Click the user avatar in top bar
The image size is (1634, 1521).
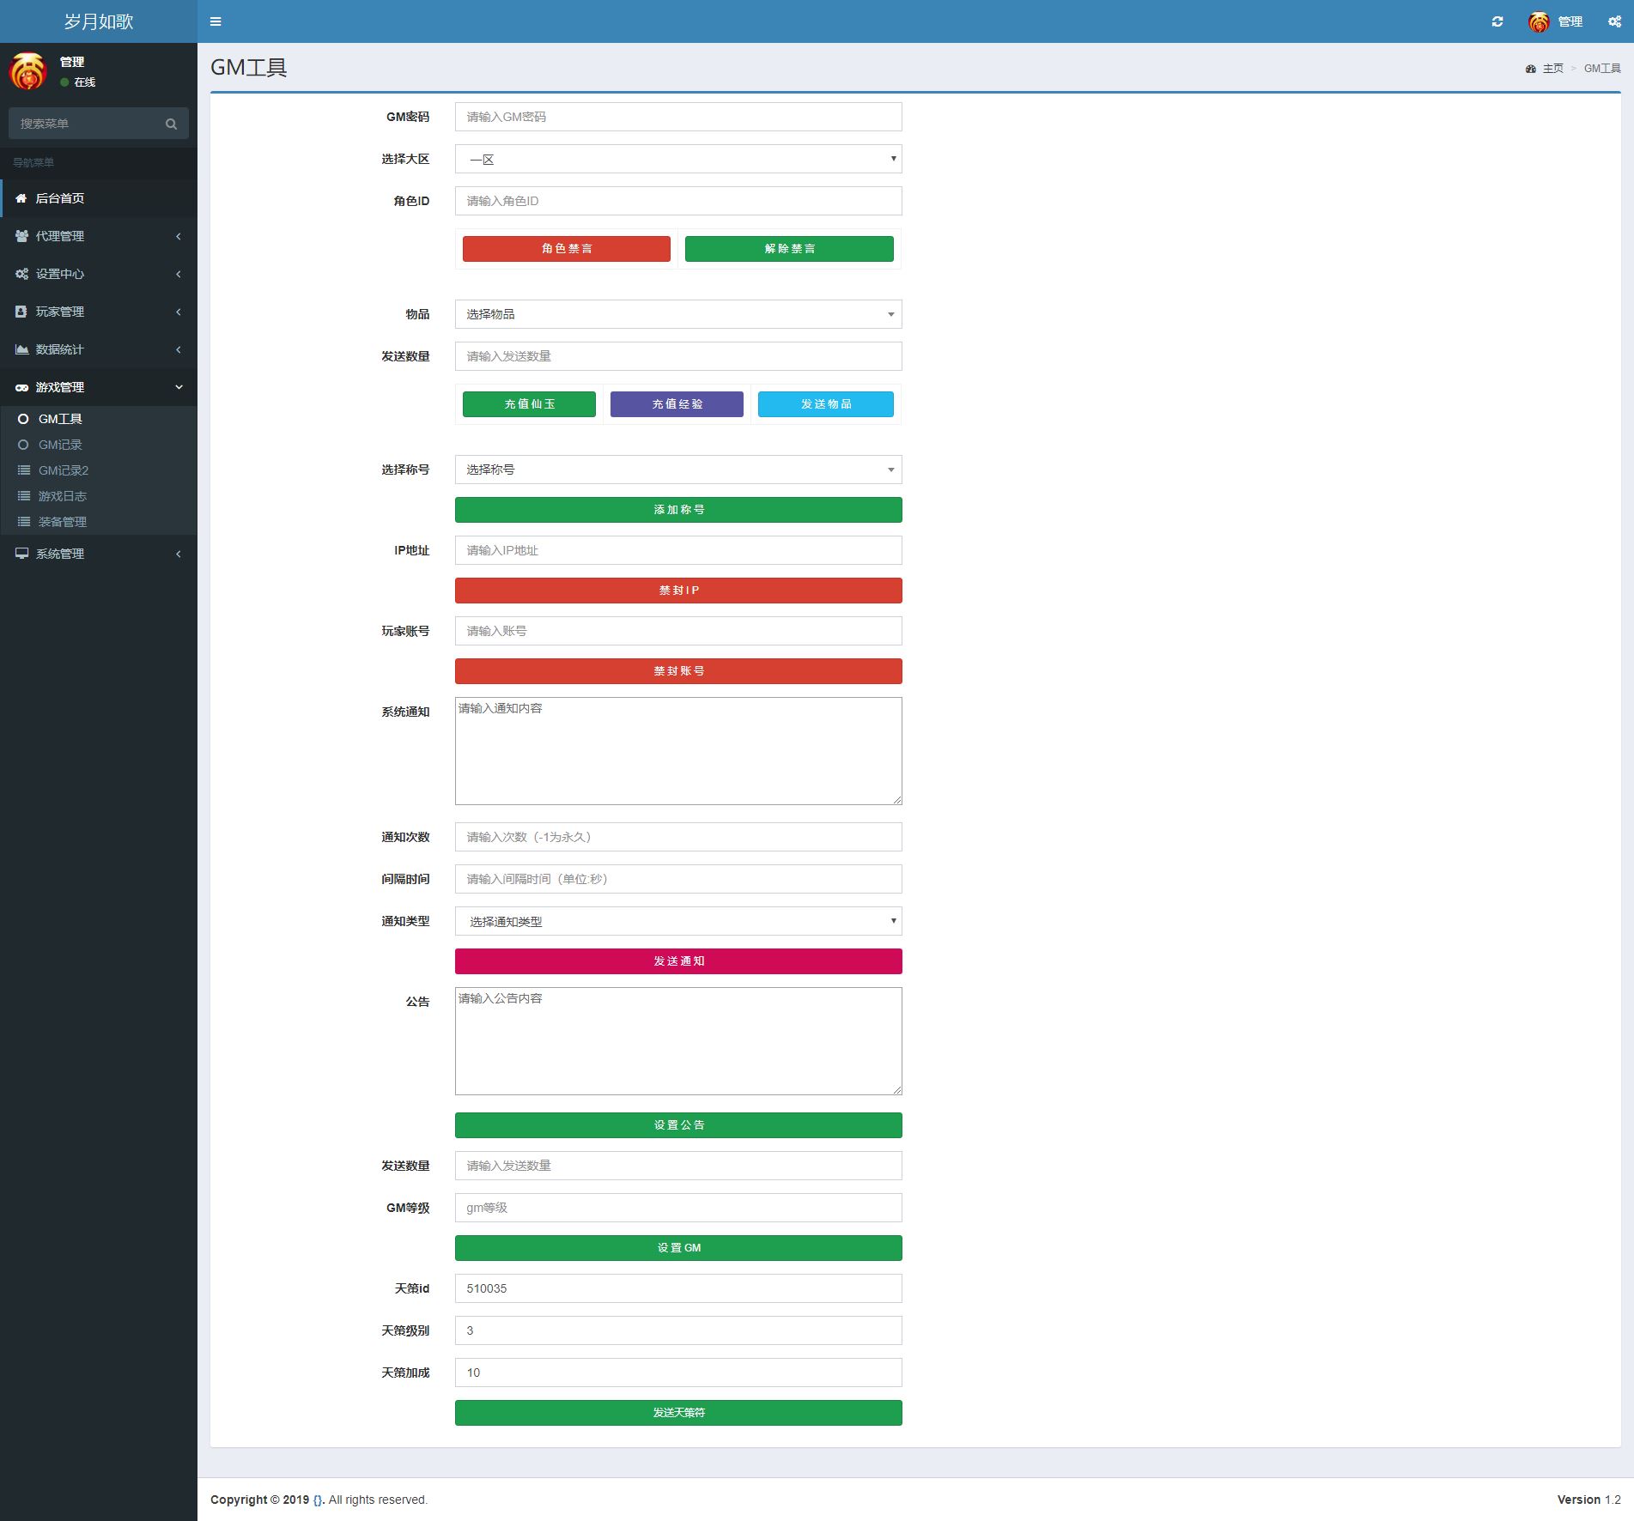click(1539, 21)
